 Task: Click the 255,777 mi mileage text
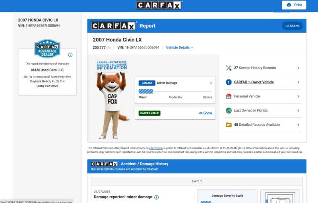click(101, 47)
